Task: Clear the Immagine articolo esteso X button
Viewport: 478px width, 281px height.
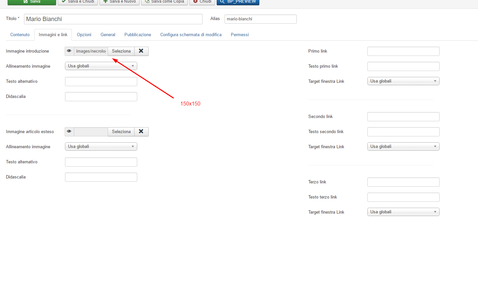Action: coord(141,131)
